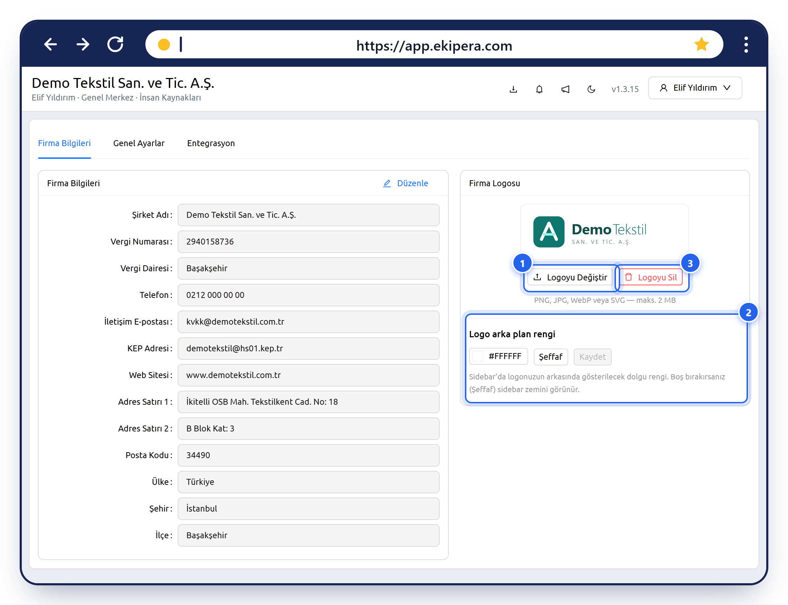This screenshot has width=788, height=605.
Task: Click the Düzenle edit link
Action: pyautogui.click(x=405, y=183)
